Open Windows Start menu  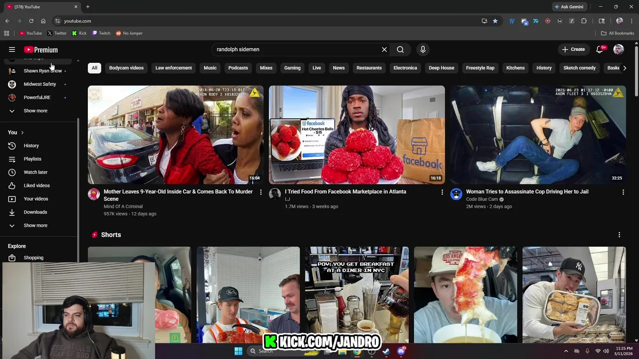click(238, 351)
